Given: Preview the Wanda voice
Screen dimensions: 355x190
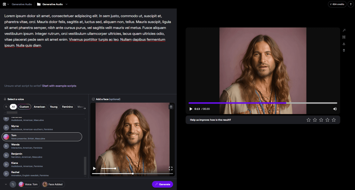Looking at the screenshot, I should 6,146.
